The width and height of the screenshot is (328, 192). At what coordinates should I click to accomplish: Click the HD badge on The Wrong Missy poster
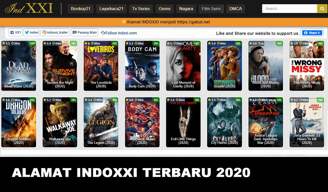click(320, 43)
